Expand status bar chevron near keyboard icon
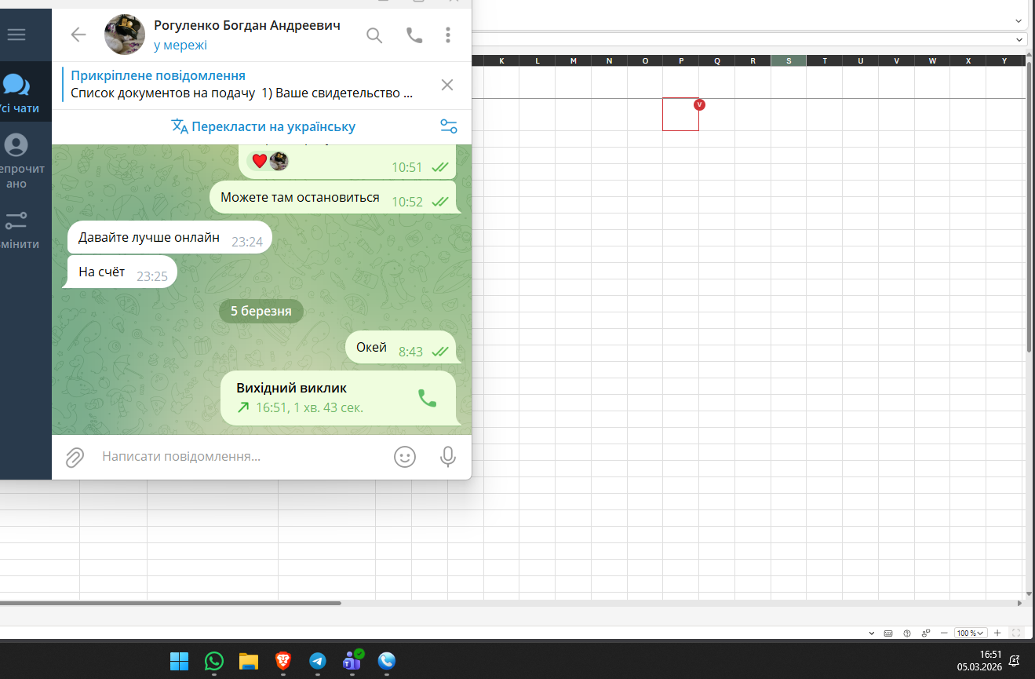 point(872,633)
